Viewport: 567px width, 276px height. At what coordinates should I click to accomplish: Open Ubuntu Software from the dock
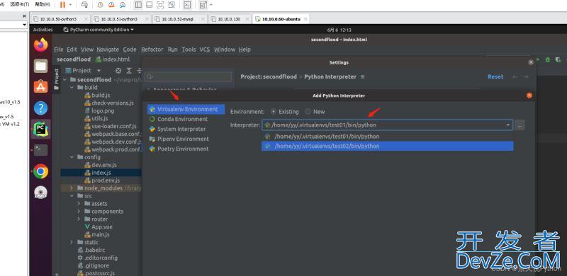[x=41, y=87]
